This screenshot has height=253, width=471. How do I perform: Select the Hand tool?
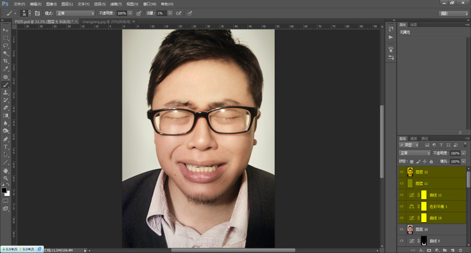pyautogui.click(x=5, y=171)
